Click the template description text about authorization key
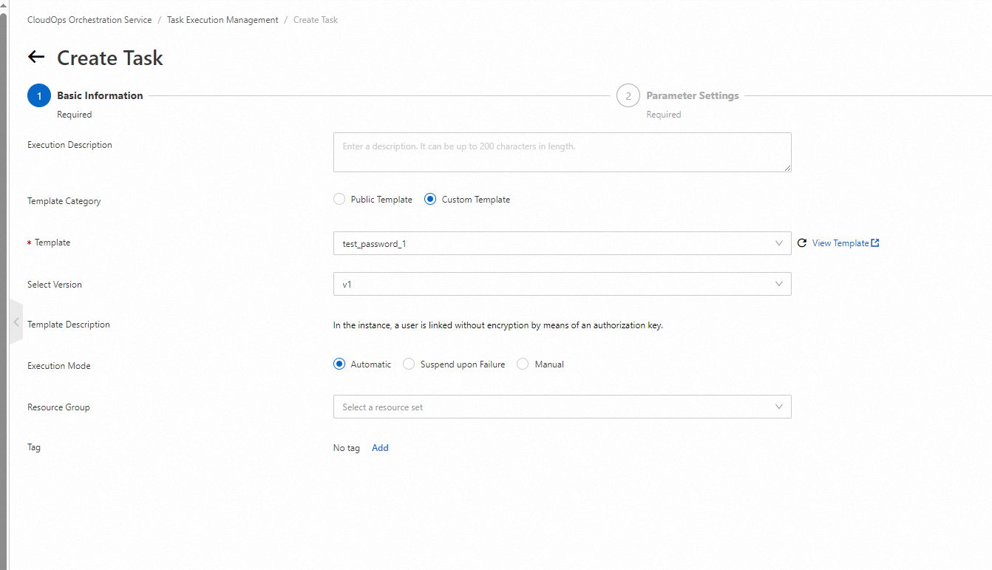This screenshot has height=570, width=992. [498, 325]
